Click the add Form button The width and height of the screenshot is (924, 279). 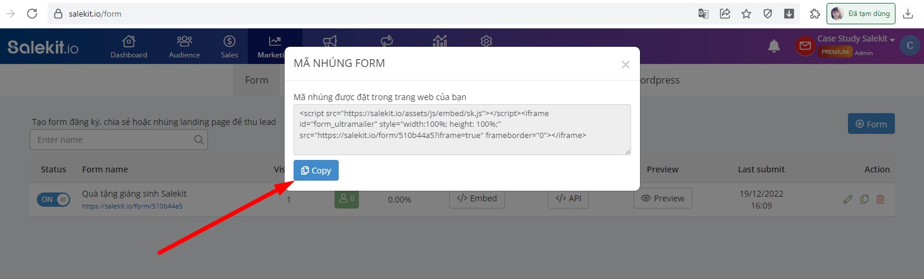tap(871, 124)
